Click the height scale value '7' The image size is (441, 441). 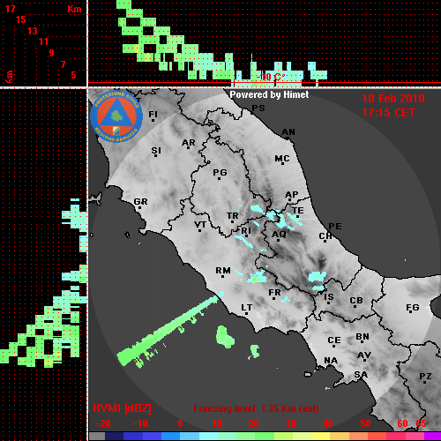[63, 64]
